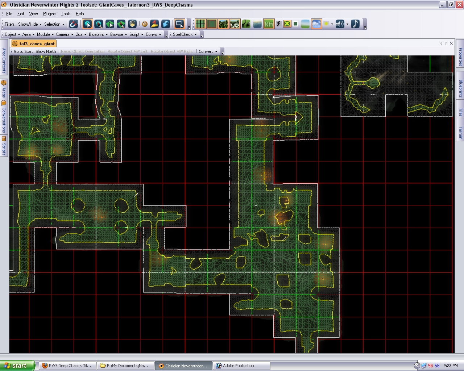Viewport: 464px width, 371px height.
Task: Click the gold cube icon
Action: [133, 24]
